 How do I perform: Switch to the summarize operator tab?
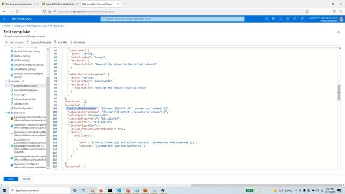(x=20, y=4)
